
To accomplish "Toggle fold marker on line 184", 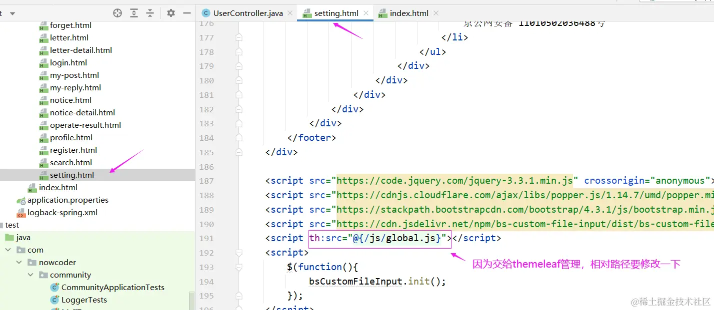I will coord(238,138).
